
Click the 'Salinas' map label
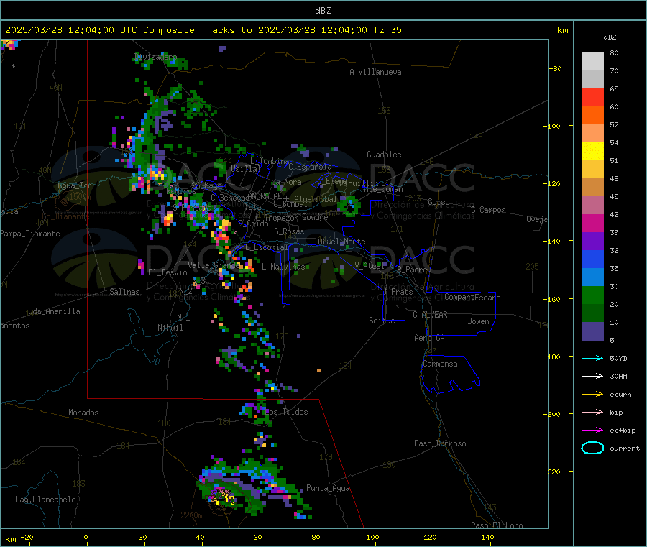coord(124,292)
